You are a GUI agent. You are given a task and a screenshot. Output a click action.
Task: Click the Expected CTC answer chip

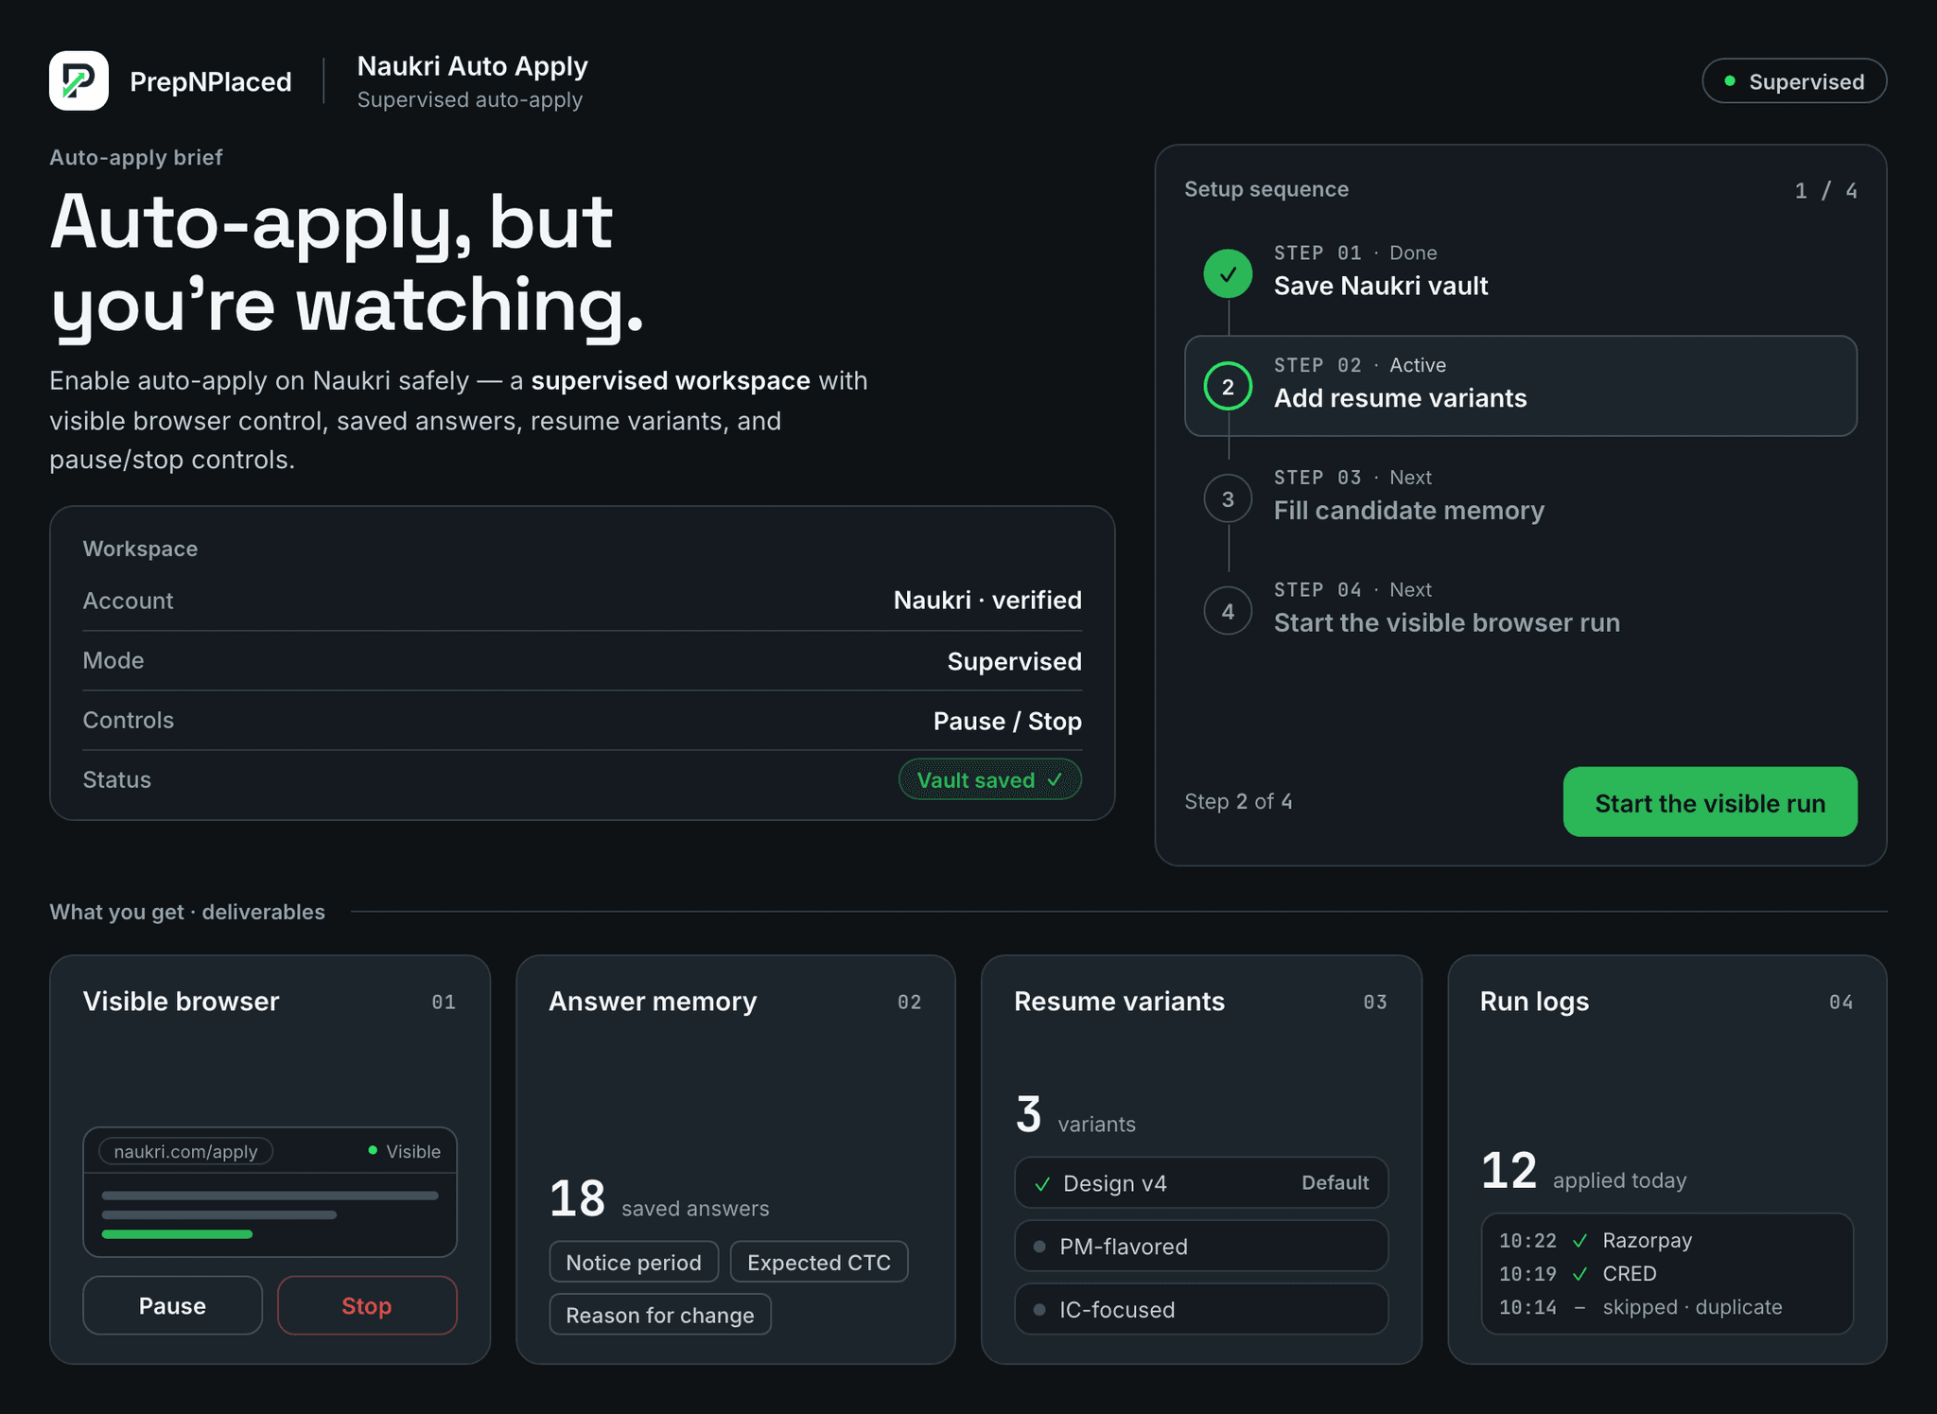point(819,1263)
